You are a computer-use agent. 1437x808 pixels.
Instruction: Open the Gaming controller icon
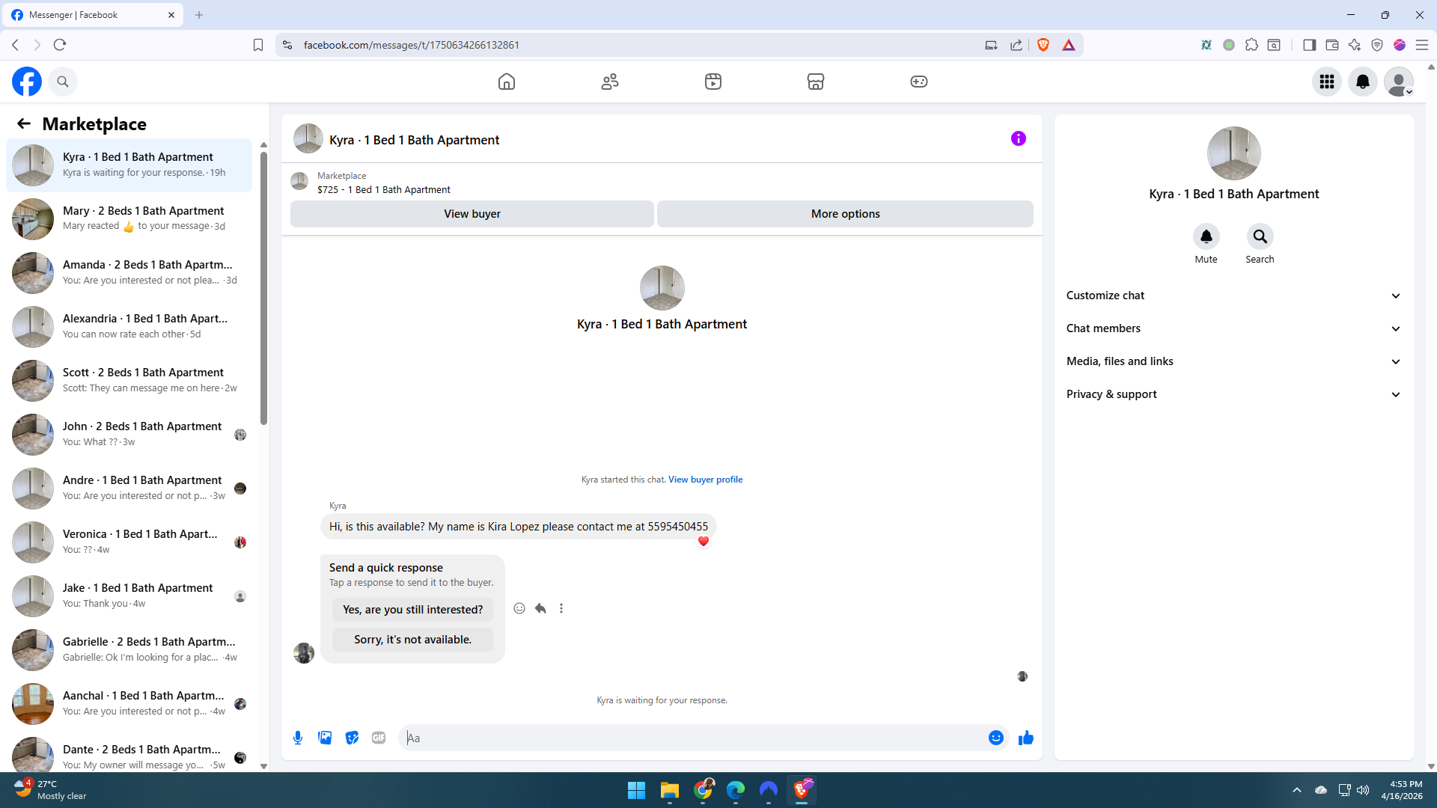[x=919, y=82]
